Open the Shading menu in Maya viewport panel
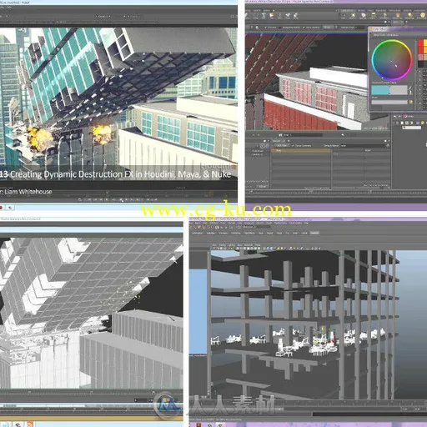 click(223, 245)
